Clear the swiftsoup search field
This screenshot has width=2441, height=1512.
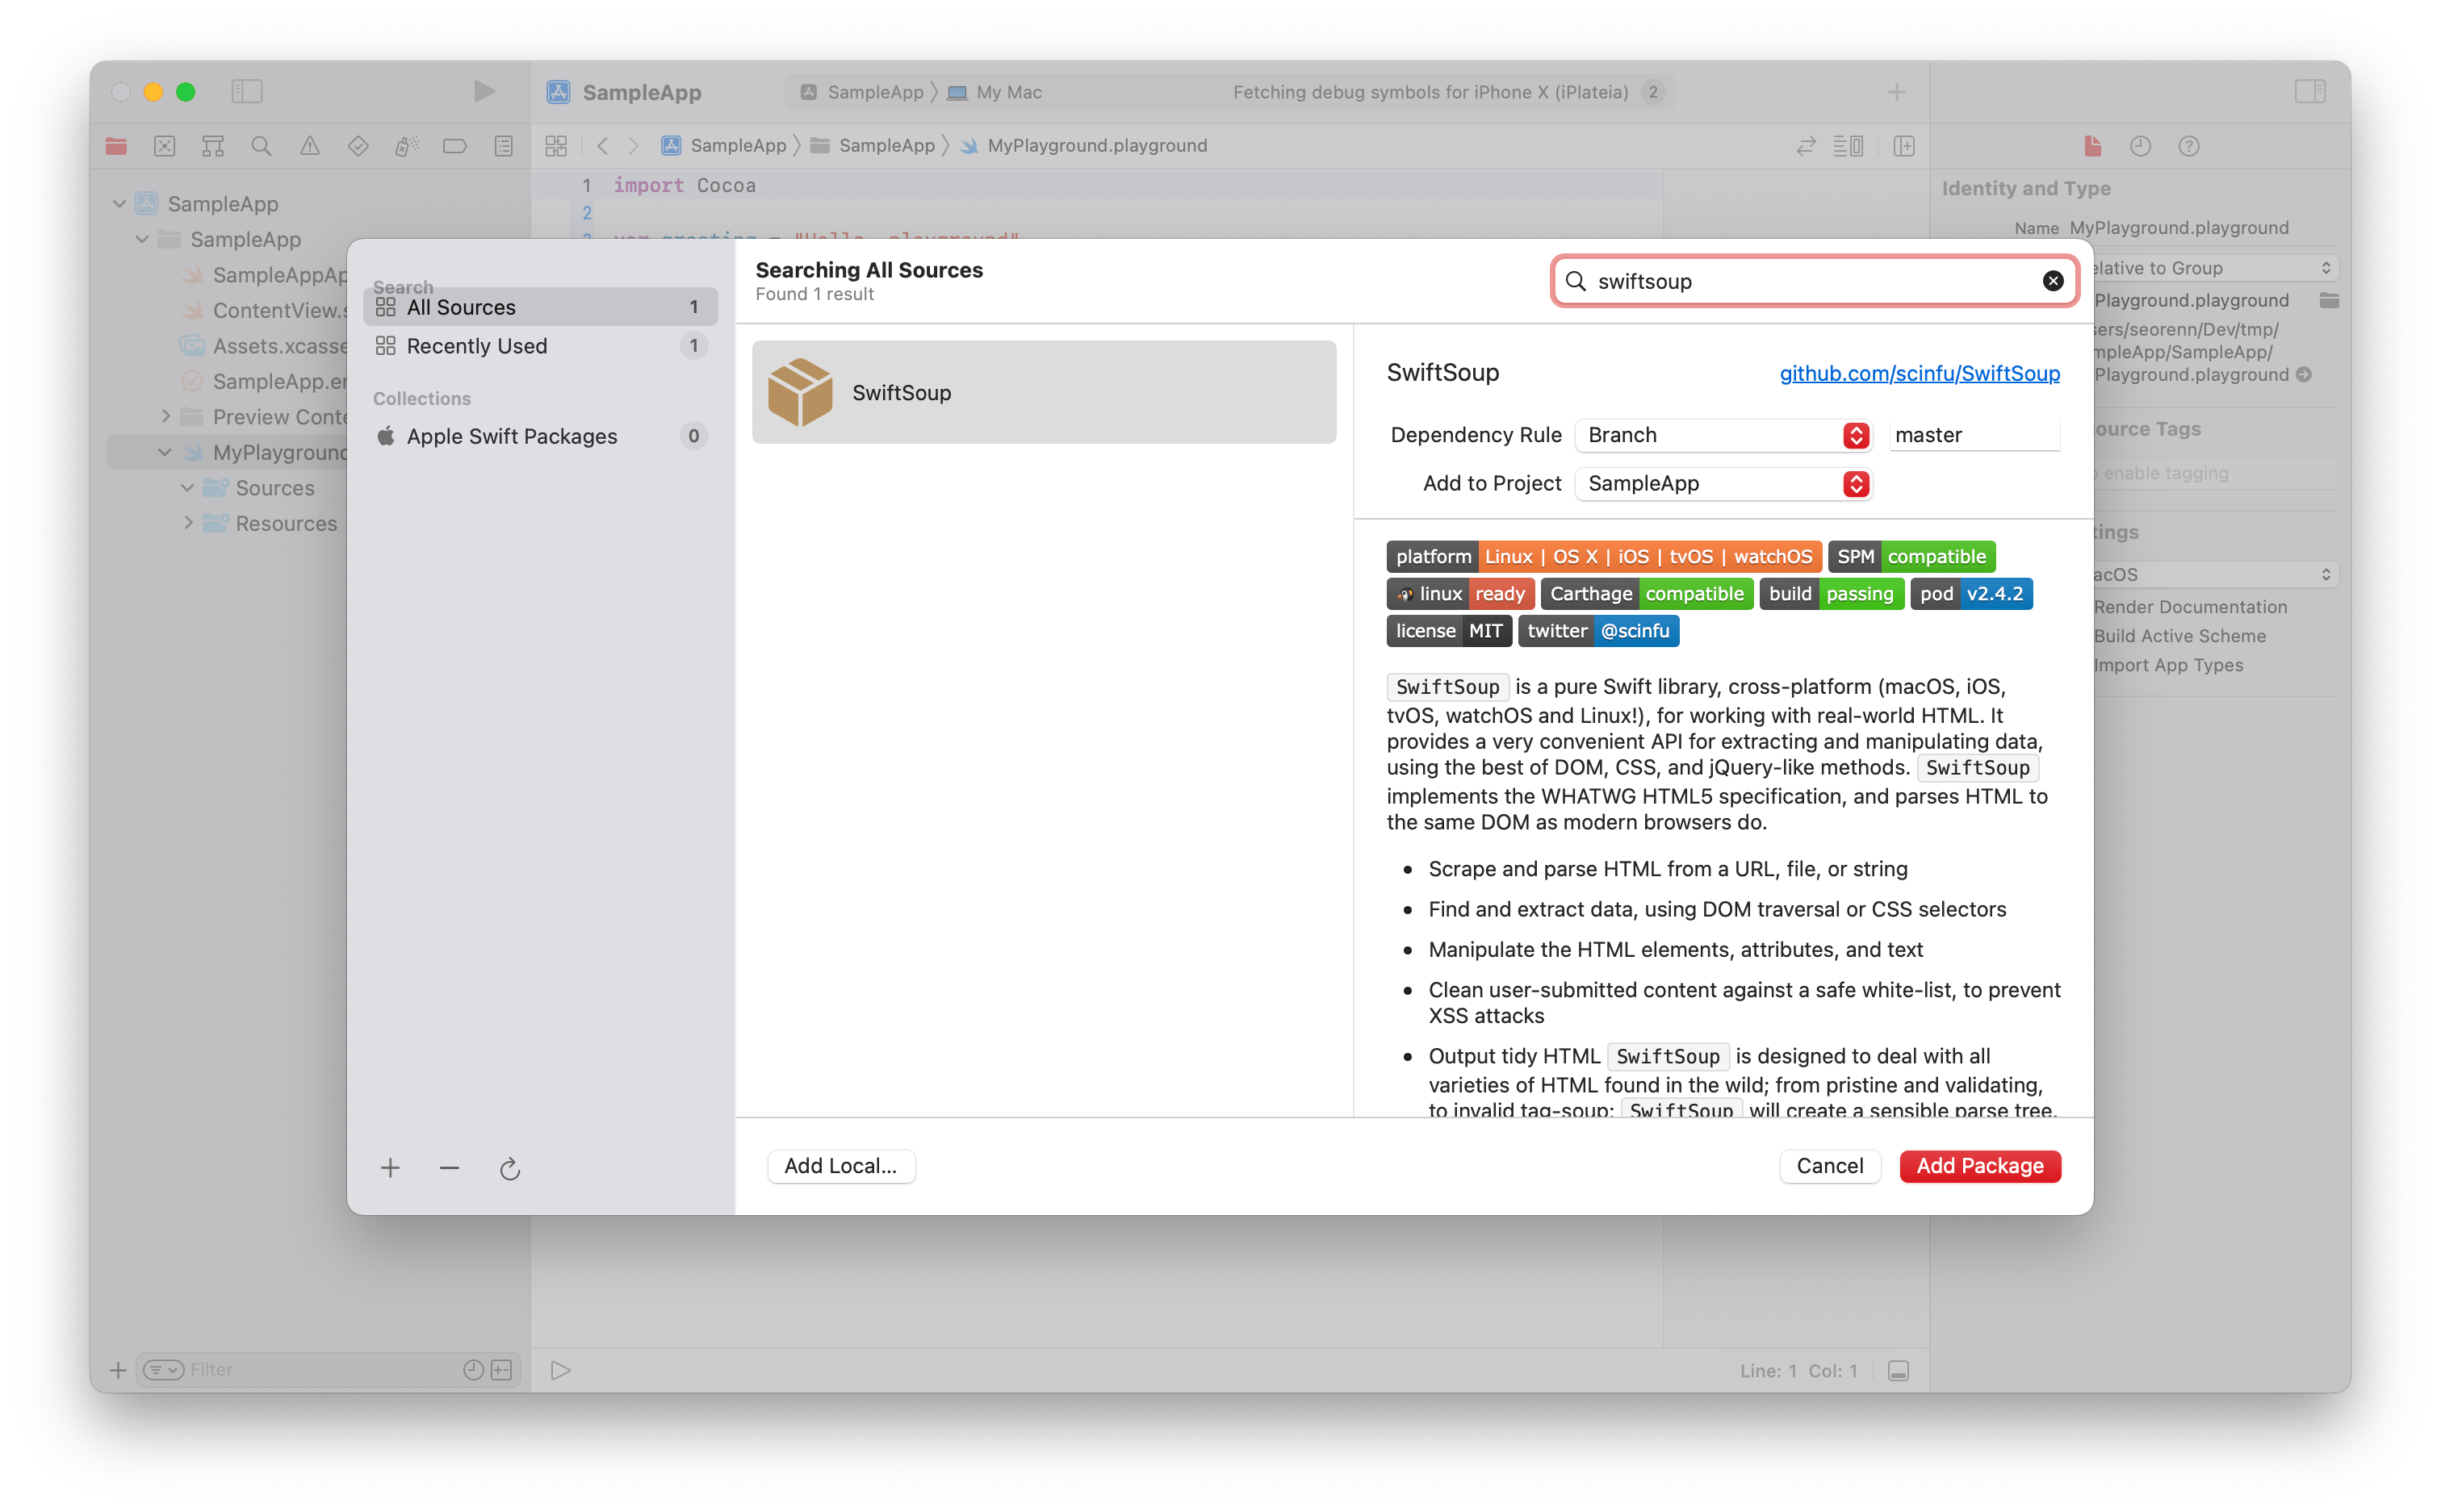2052,281
